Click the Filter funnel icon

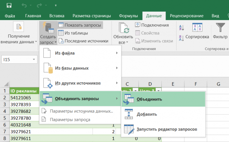pyautogui.click(x=221, y=28)
